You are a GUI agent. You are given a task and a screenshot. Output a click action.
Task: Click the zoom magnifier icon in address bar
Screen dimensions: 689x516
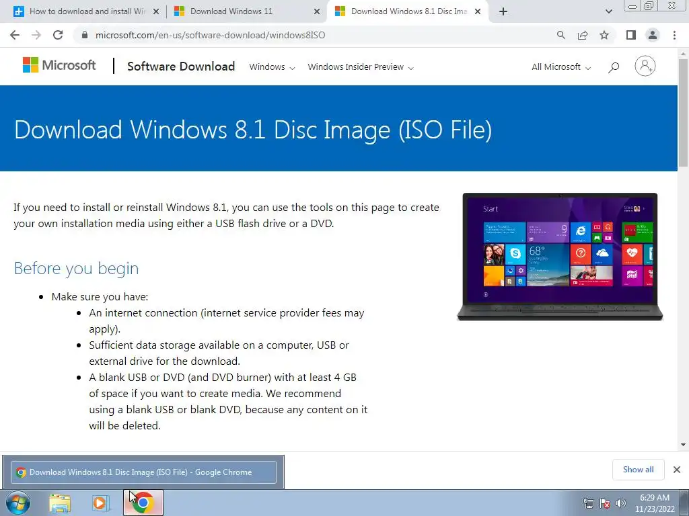pyautogui.click(x=560, y=35)
